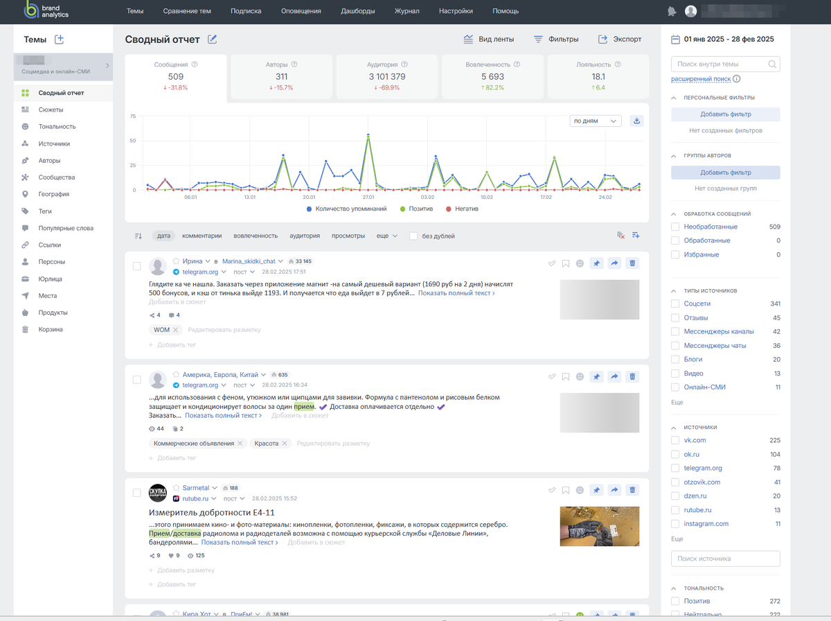Viewport: 831px width, 621px height.
Task: Click the add new theme icon beside Темы
Action: point(59,40)
